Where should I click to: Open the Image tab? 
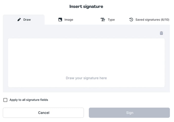[x=66, y=20]
